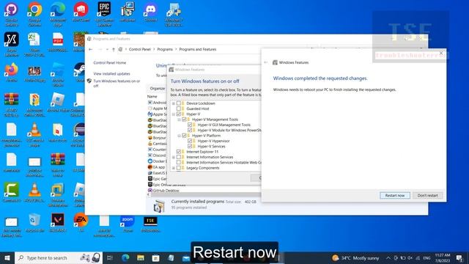Open the Windows Start menu
The width and height of the screenshot is (469, 264).
pos(7,257)
